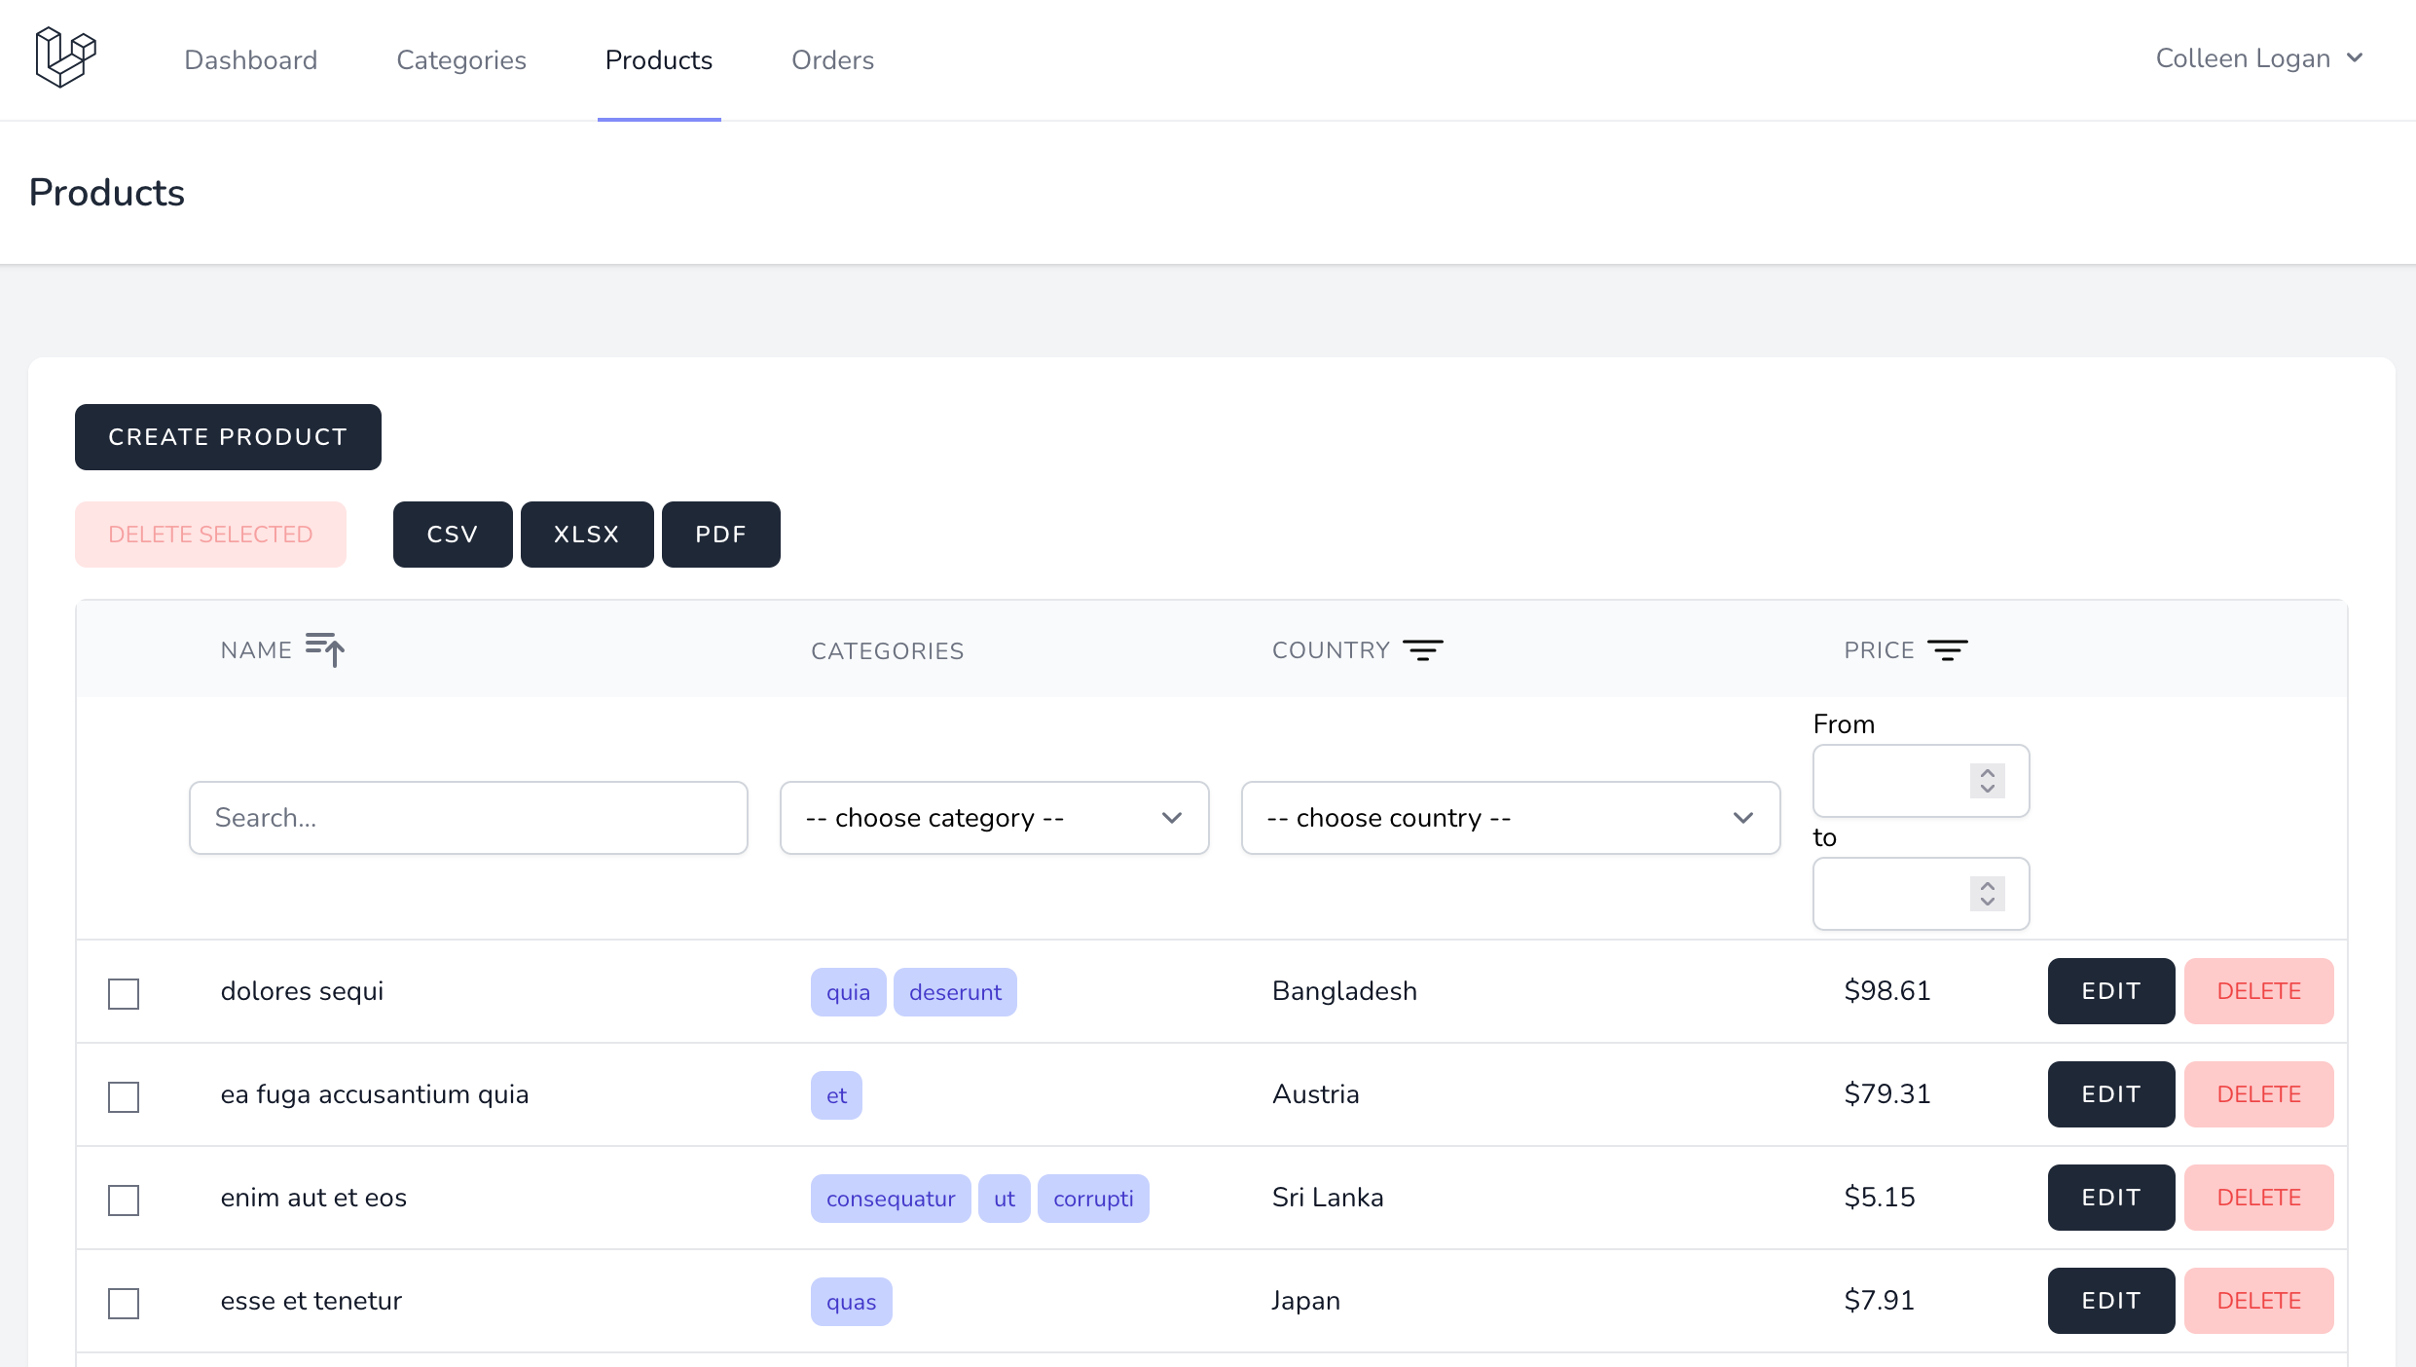Image resolution: width=2416 pixels, height=1367 pixels.
Task: Click the Name column sort icon
Action: pyautogui.click(x=325, y=649)
